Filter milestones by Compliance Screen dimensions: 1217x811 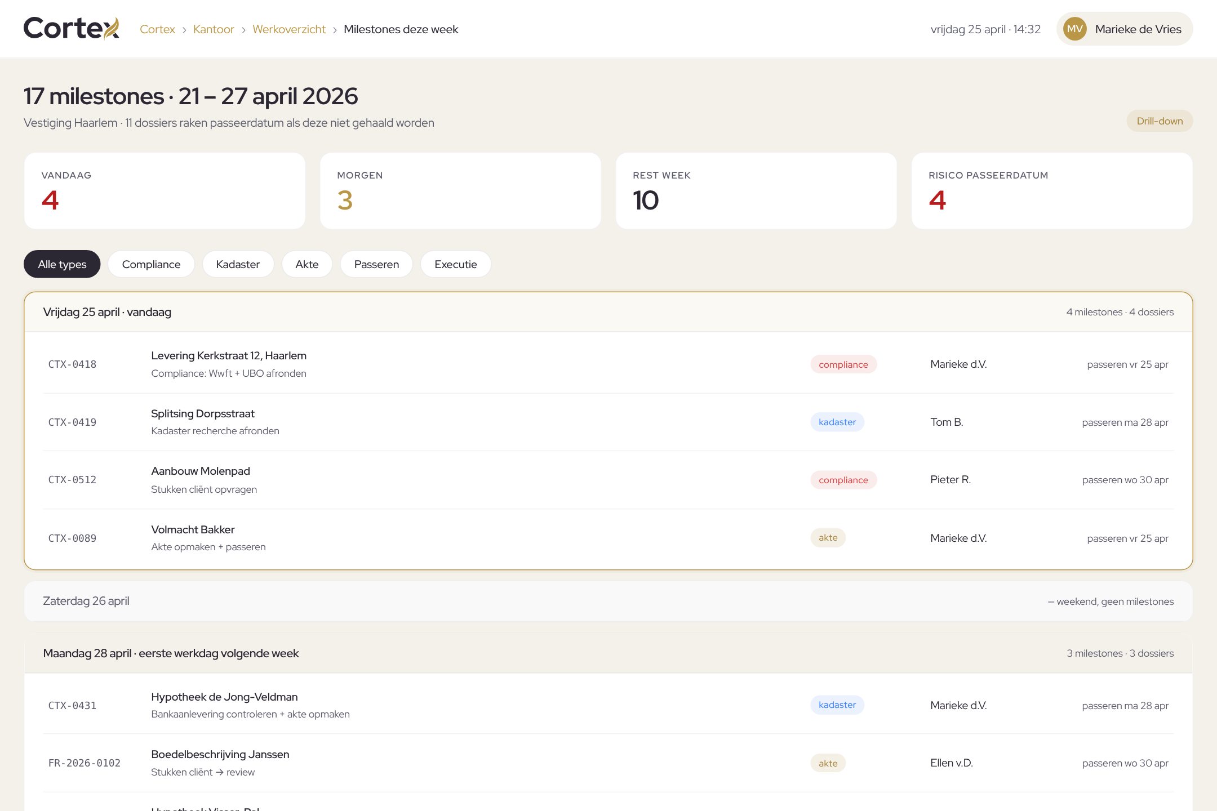[x=151, y=264]
